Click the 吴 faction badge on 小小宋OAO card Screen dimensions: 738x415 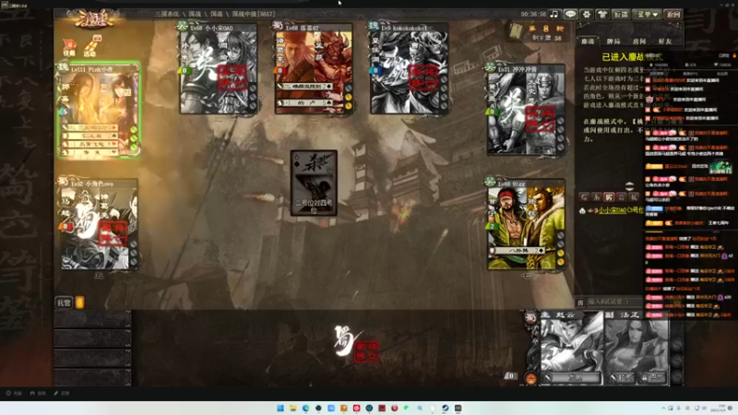(182, 27)
